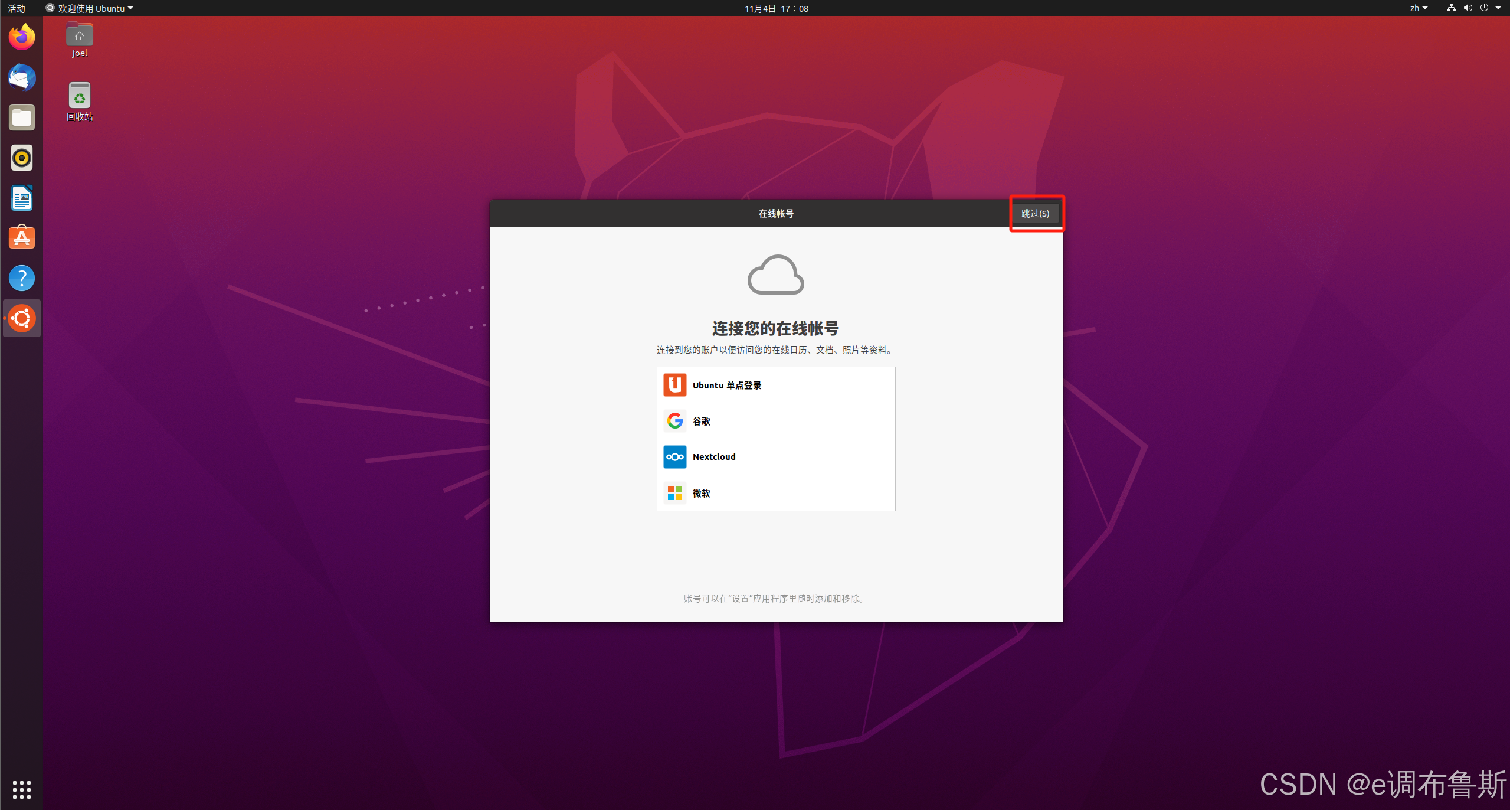The width and height of the screenshot is (1510, 810).
Task: Show applications grid at dock bottom
Action: pos(22,789)
